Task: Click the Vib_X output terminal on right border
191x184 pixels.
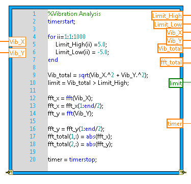Action: pyautogui.click(x=175, y=32)
